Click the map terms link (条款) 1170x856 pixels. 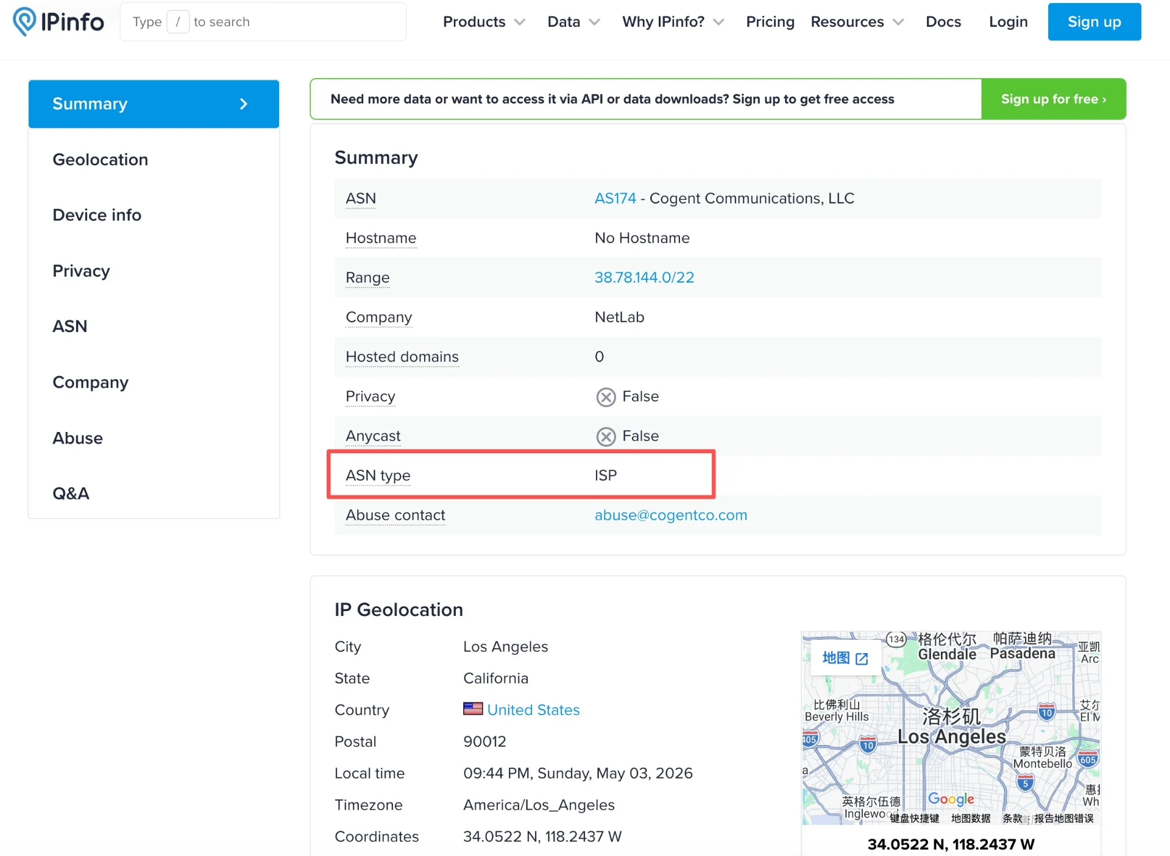point(1012,818)
